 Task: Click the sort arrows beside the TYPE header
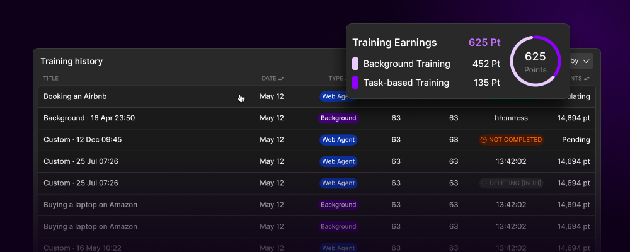(x=345, y=78)
